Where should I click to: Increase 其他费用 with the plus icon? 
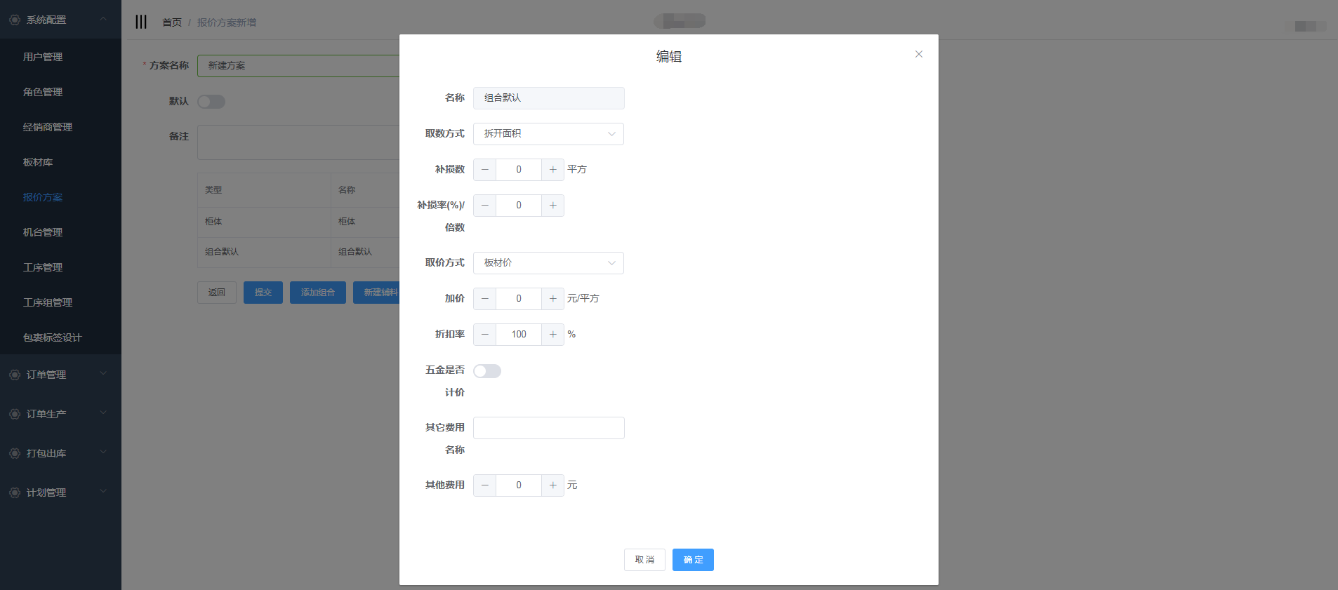click(552, 485)
